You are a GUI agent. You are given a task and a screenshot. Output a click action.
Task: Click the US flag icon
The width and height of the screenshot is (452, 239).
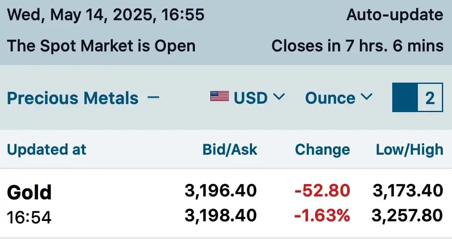tap(220, 97)
